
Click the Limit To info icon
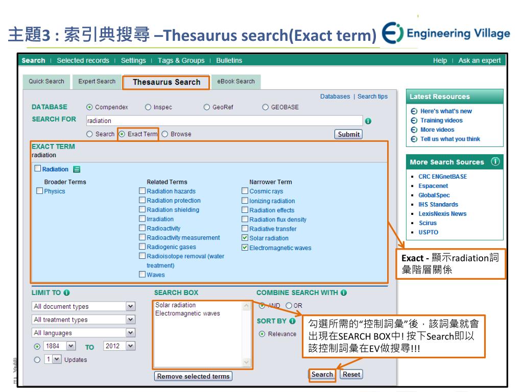tap(67, 292)
